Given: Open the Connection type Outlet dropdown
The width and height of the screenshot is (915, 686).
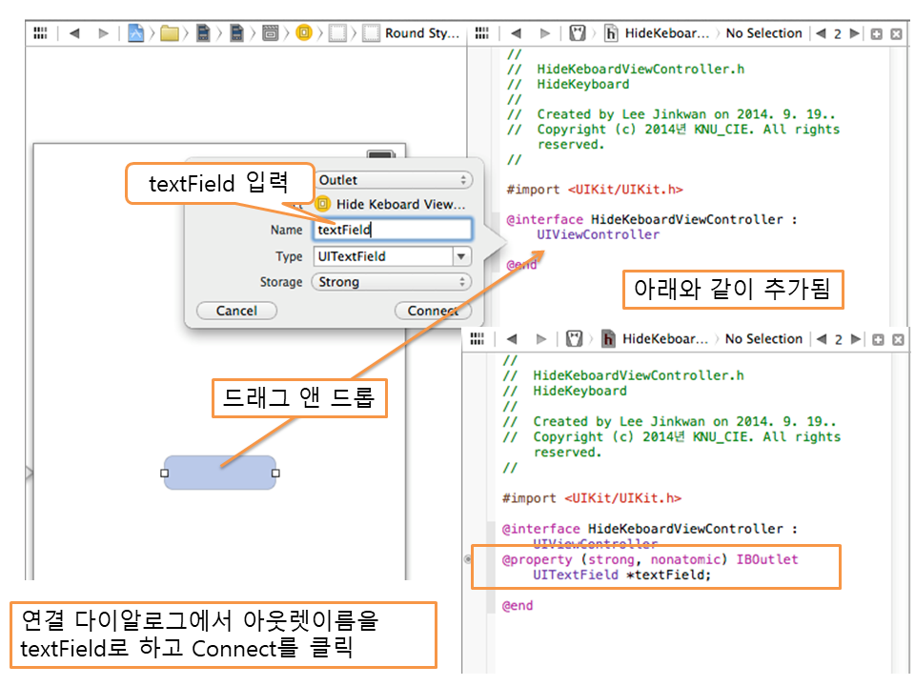Looking at the screenshot, I should point(393,180).
